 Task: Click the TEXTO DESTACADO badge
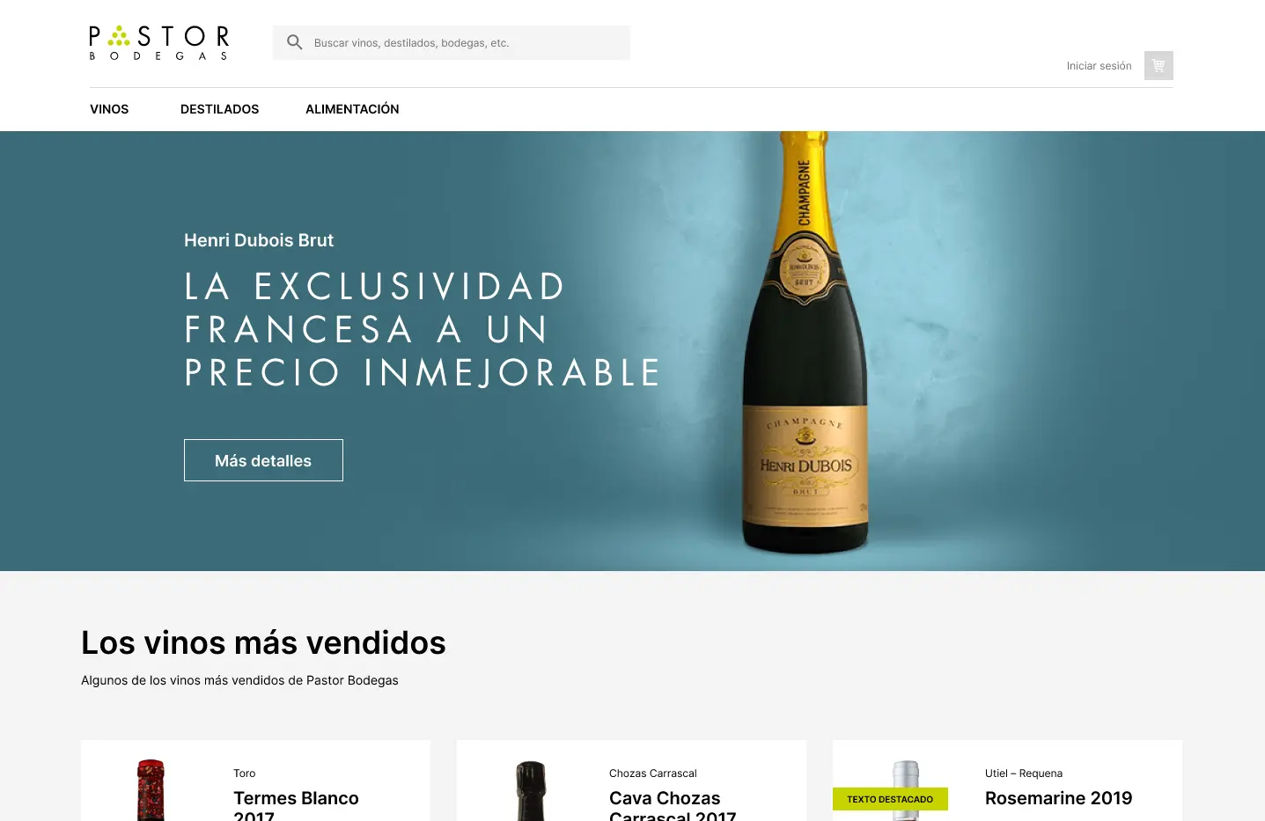coord(890,799)
